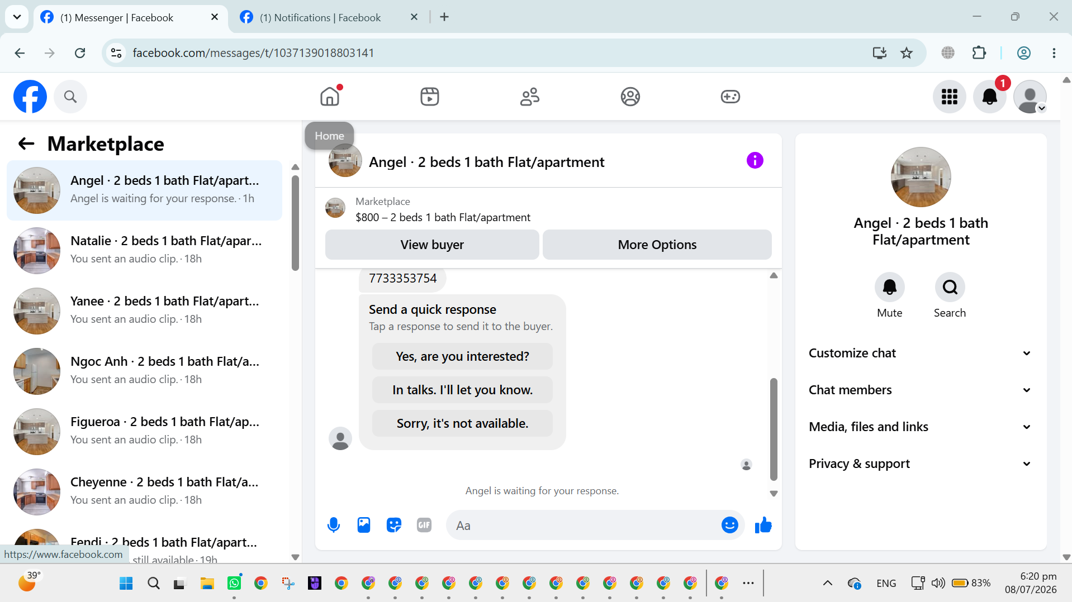
Task: Open Ngoc Anh conversation in chat list
Action: coord(144,371)
